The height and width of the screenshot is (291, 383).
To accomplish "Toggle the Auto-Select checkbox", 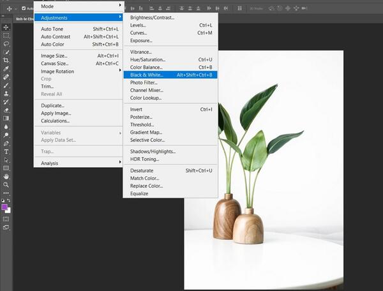I will pyautogui.click(x=24, y=8).
